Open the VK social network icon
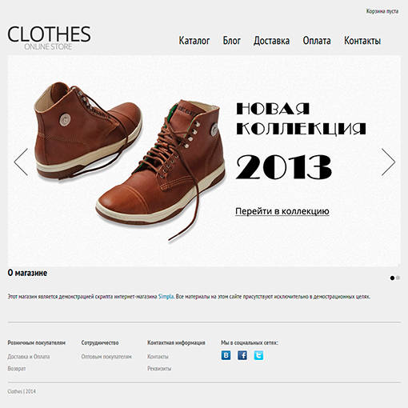 pyautogui.click(x=226, y=355)
